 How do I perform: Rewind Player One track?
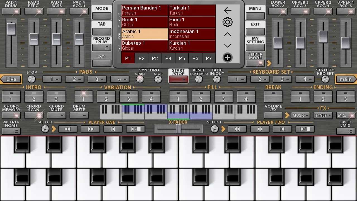67,129
